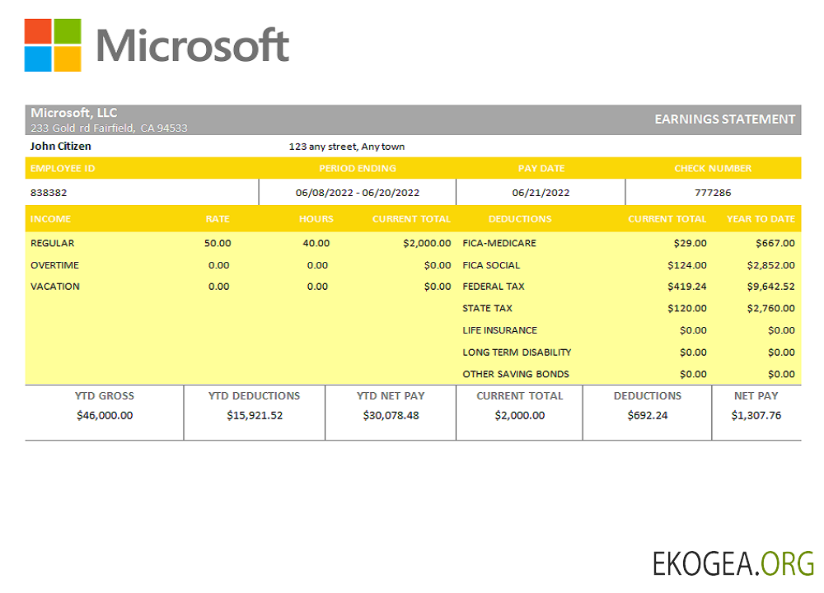This screenshot has height=593, width=824.
Task: Select the regular rate value 50.00
Action: (x=218, y=244)
